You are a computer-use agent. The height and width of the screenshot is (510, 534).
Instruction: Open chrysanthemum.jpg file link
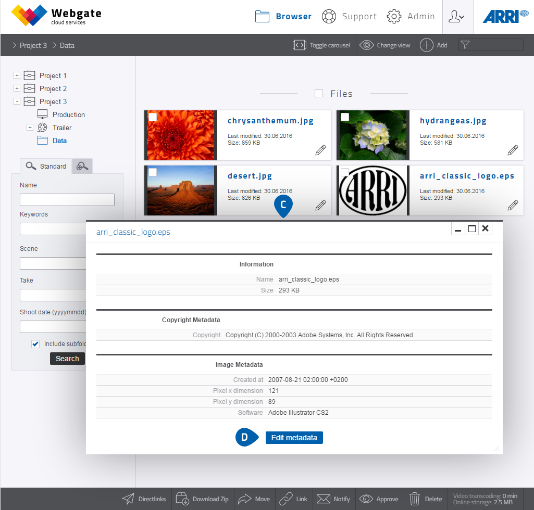click(x=270, y=121)
